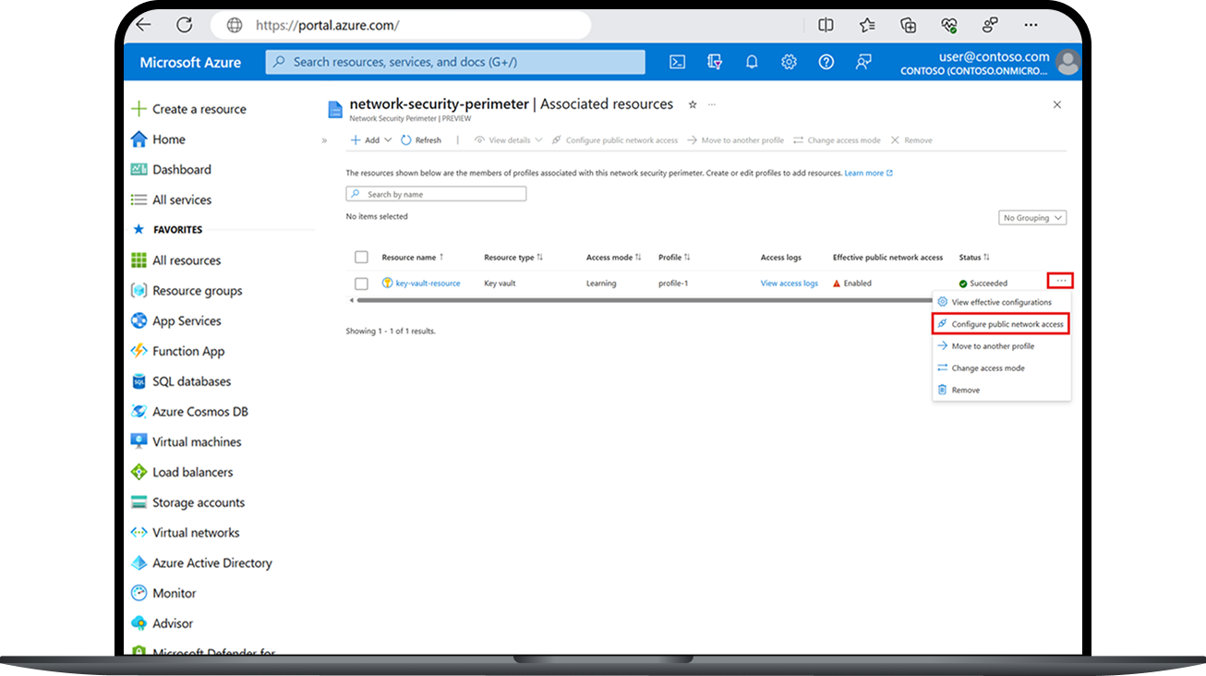This screenshot has width=1206, height=676.
Task: Select all rows with header checkbox
Action: click(x=361, y=258)
